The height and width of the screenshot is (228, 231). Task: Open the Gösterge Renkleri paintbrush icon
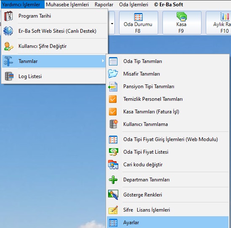click(113, 195)
